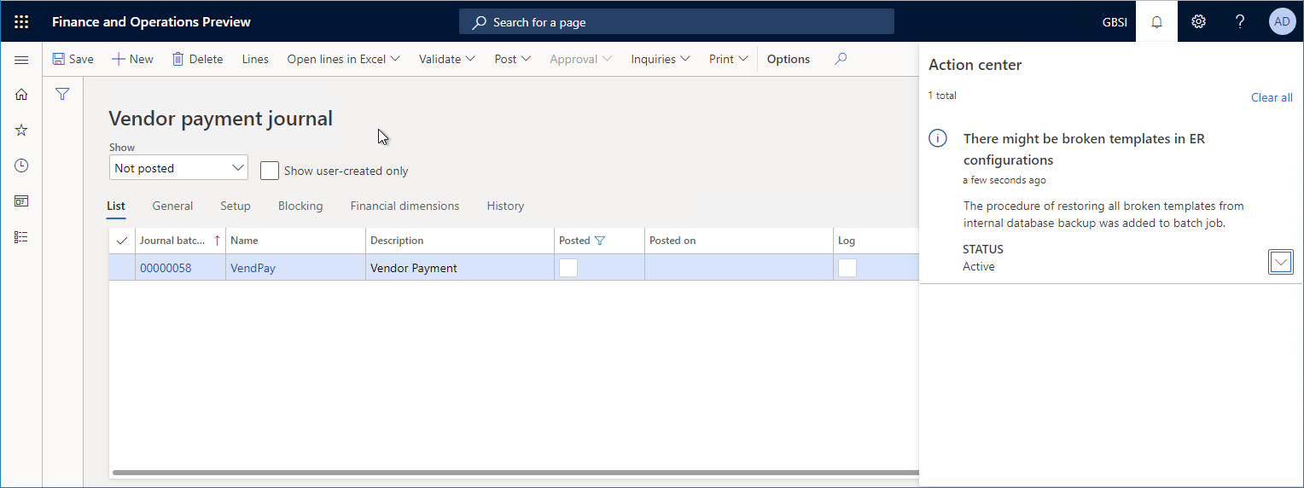Click the Posted on column header
The image size is (1304, 488).
739,241
